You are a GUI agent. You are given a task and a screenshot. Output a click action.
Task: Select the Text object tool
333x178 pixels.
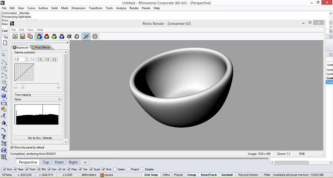(4, 137)
